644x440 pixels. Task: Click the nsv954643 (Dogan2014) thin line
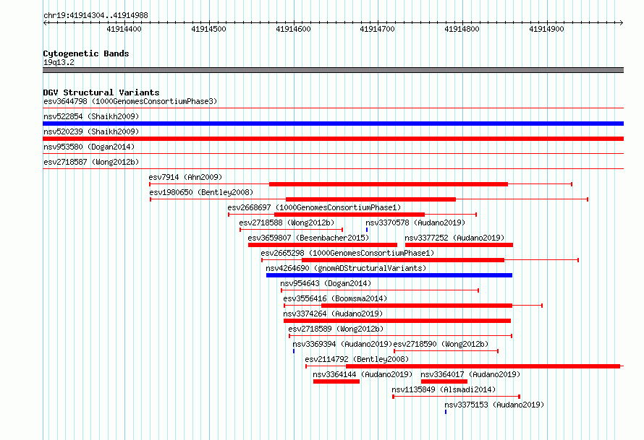[380, 290]
